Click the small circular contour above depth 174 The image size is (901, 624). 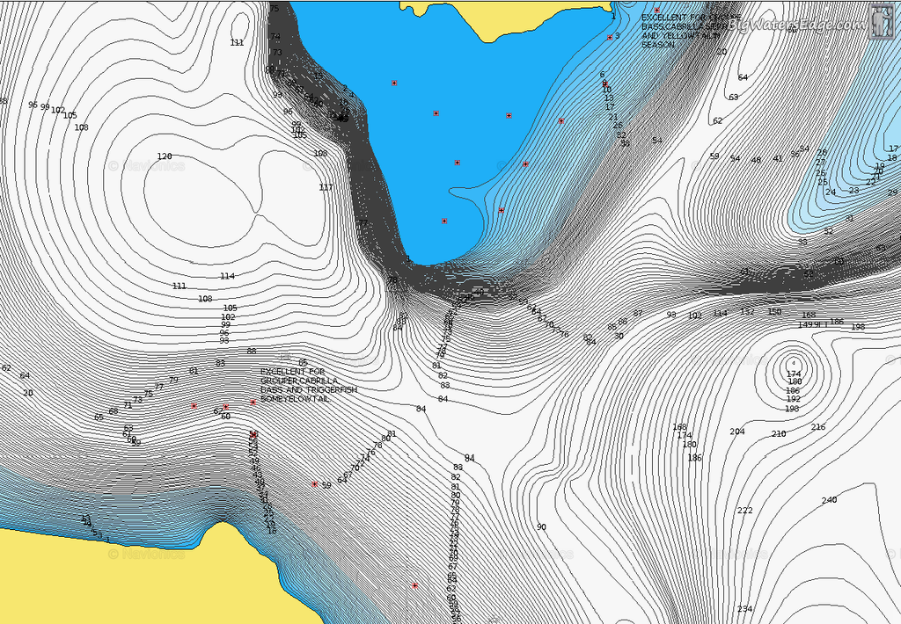pos(793,363)
